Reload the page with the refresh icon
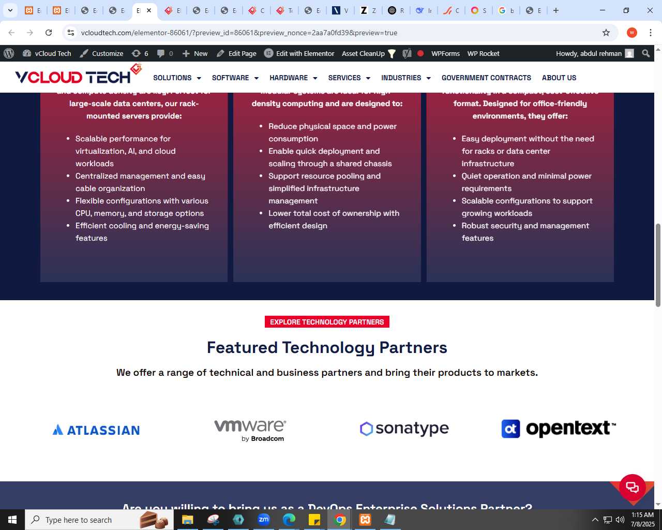This screenshot has height=530, width=662. pos(49,33)
